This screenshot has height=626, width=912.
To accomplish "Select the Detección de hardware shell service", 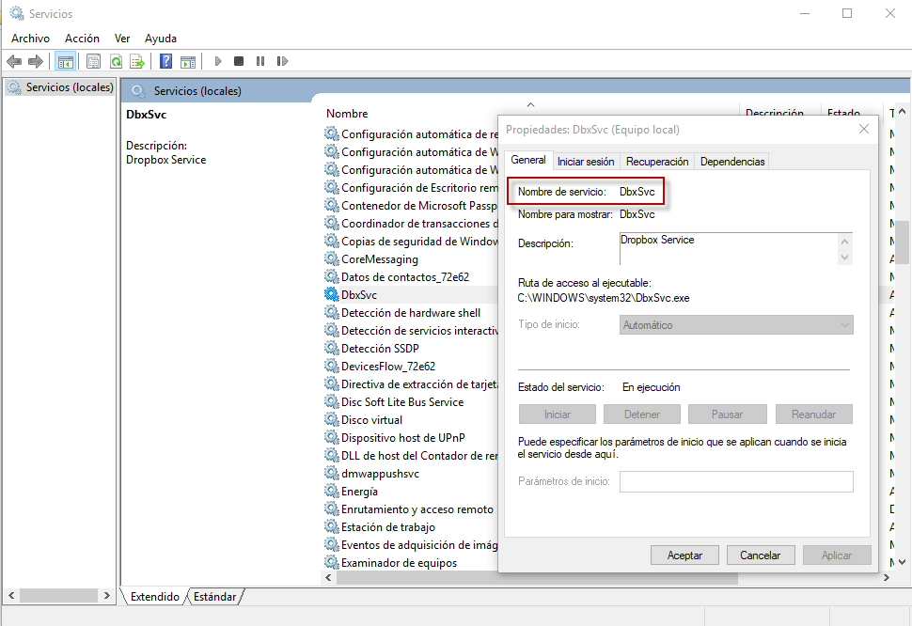I will (411, 313).
